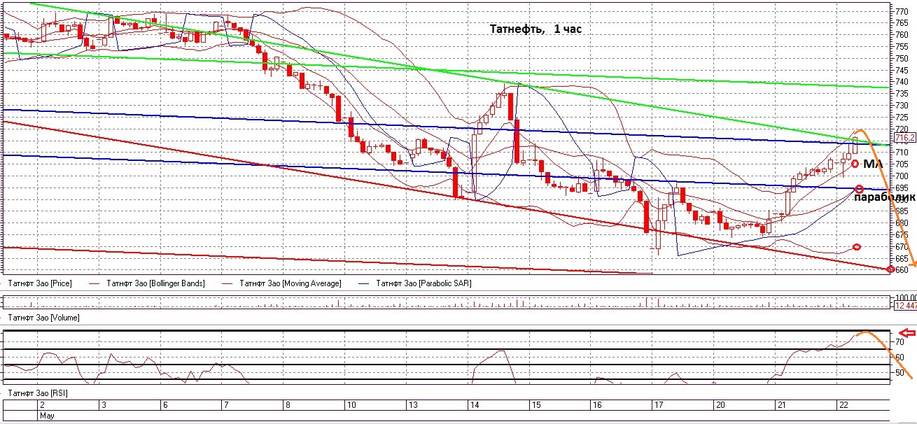Click the 735 price axis label

pos(902,94)
